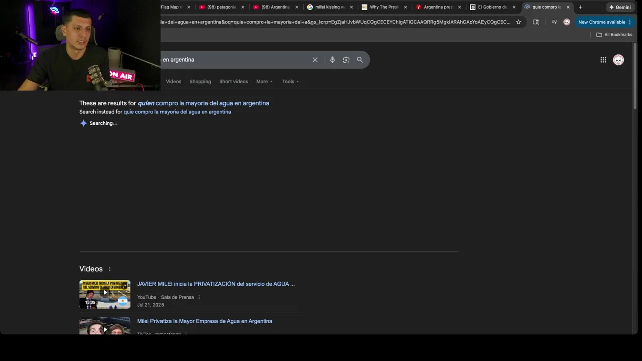The width and height of the screenshot is (642, 361).
Task: Open the Google account avatar
Action: pyautogui.click(x=619, y=60)
